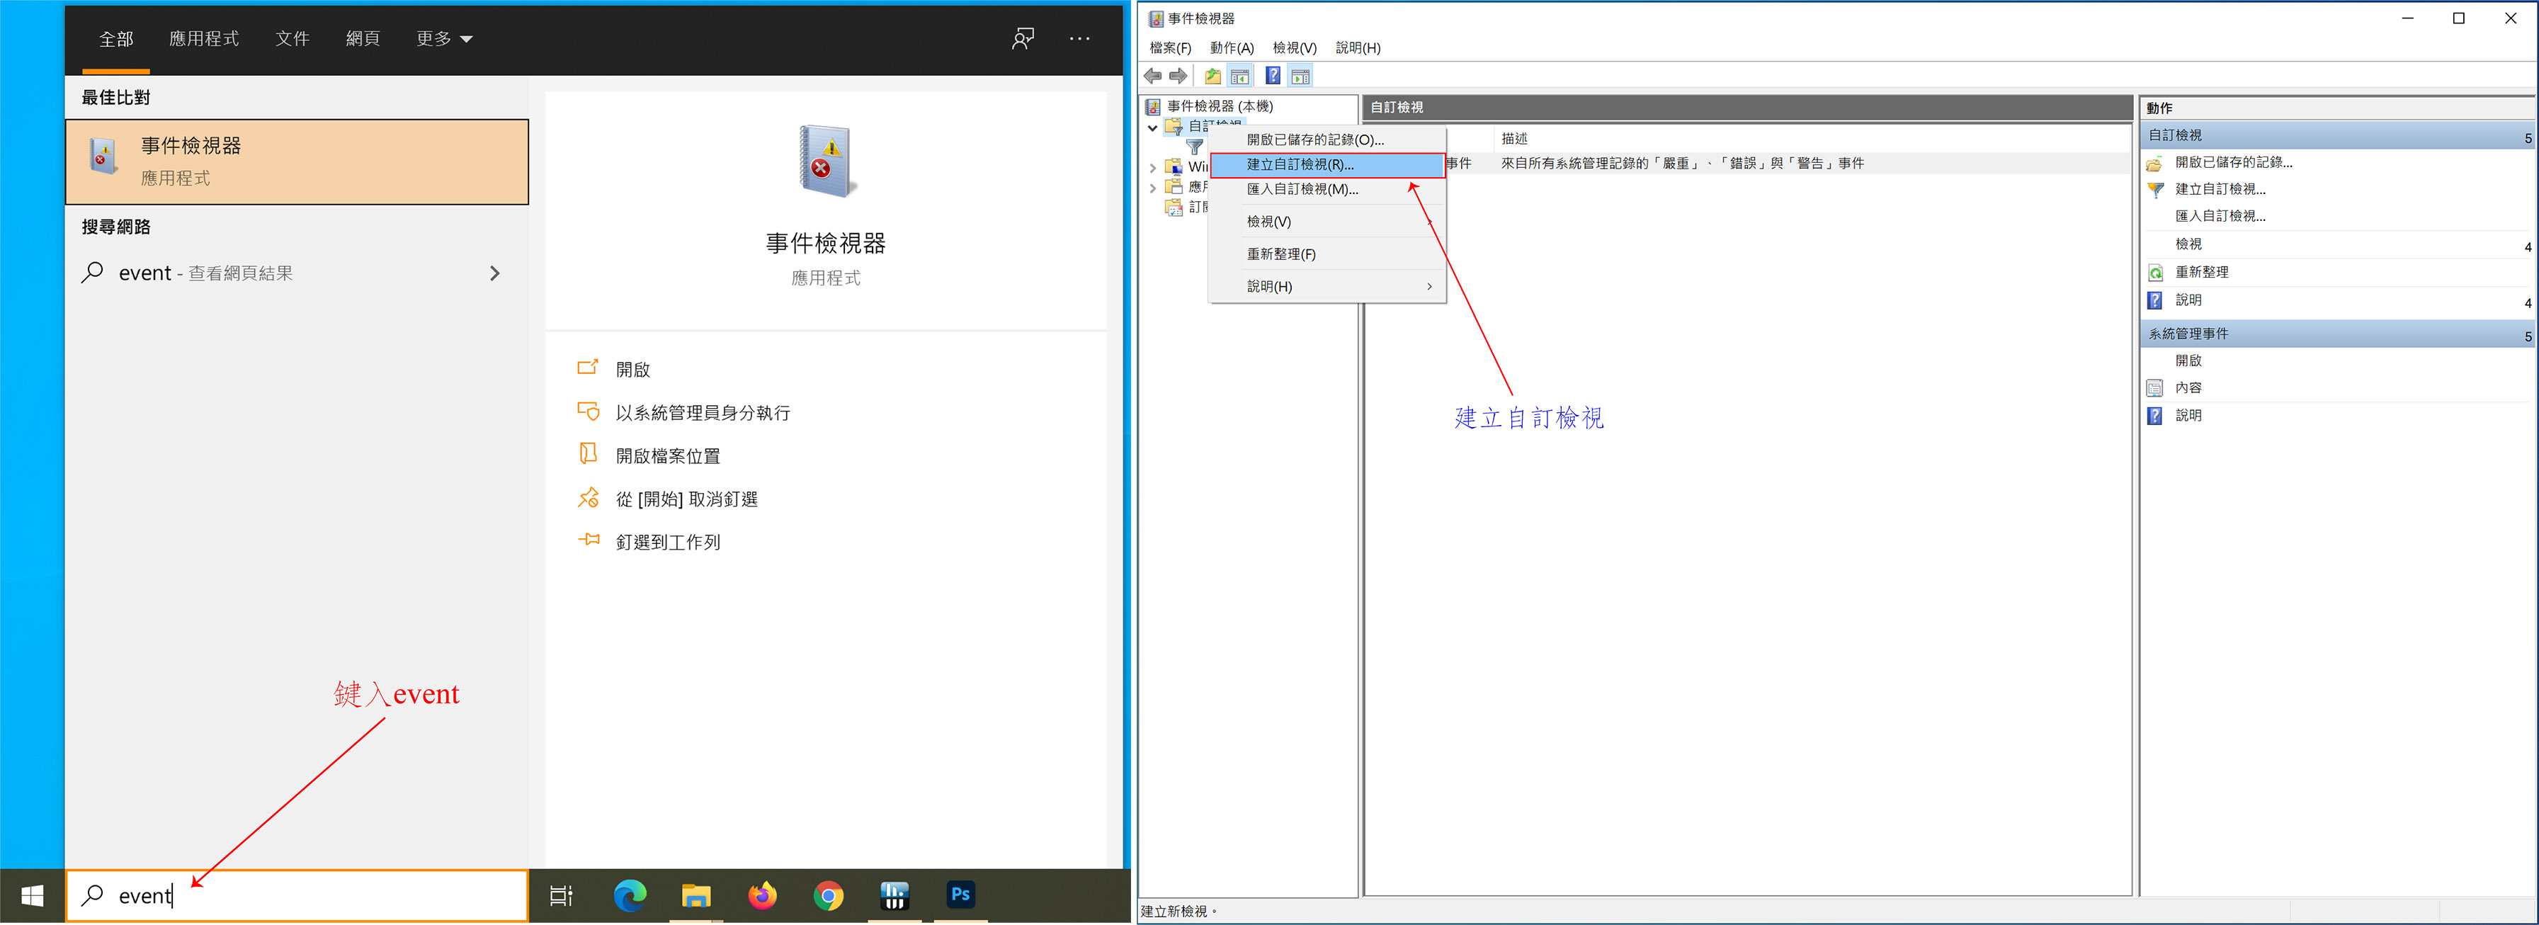
Task: Collapse the 自訂檢視 tree node
Action: coord(1152,127)
